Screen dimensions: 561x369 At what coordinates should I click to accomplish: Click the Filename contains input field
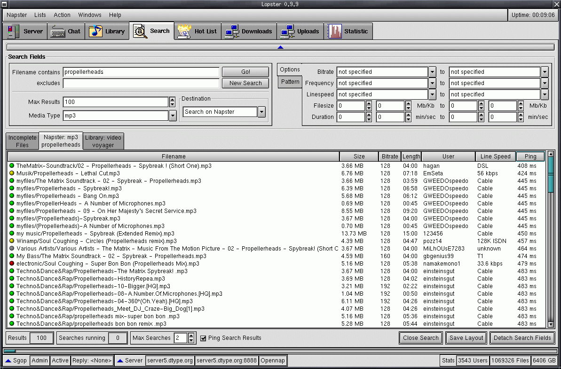point(141,72)
